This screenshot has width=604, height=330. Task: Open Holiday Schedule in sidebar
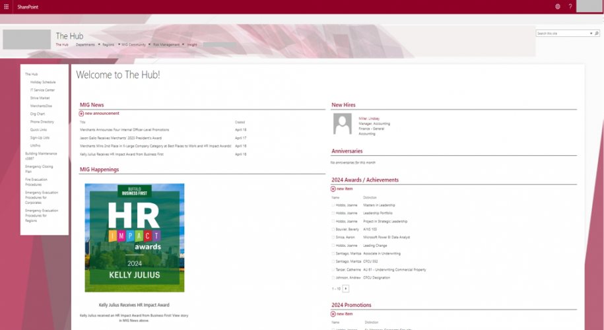tap(43, 82)
